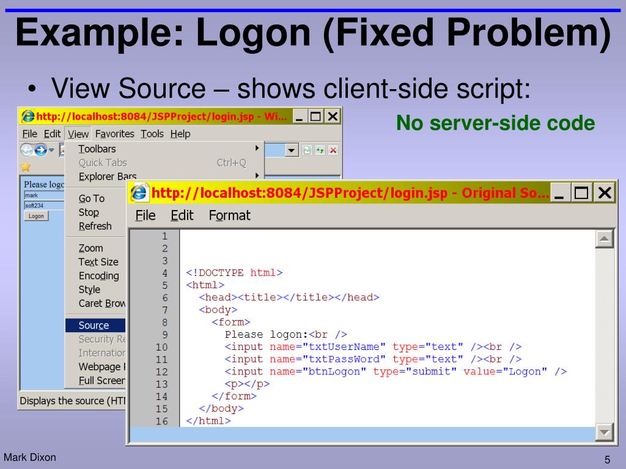Click the status bar 'Displays the source' text

(73, 401)
